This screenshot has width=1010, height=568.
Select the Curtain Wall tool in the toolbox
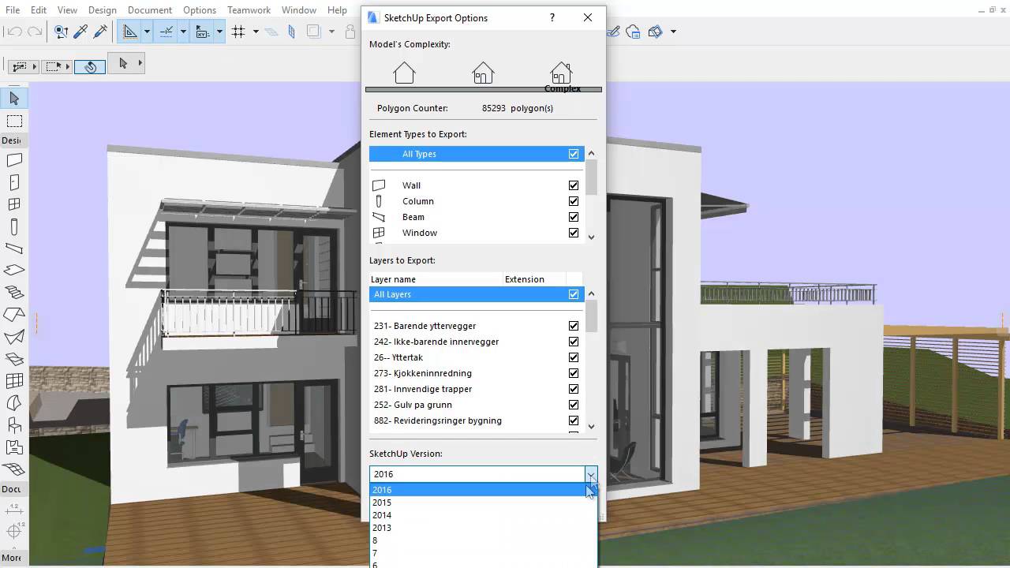point(14,381)
